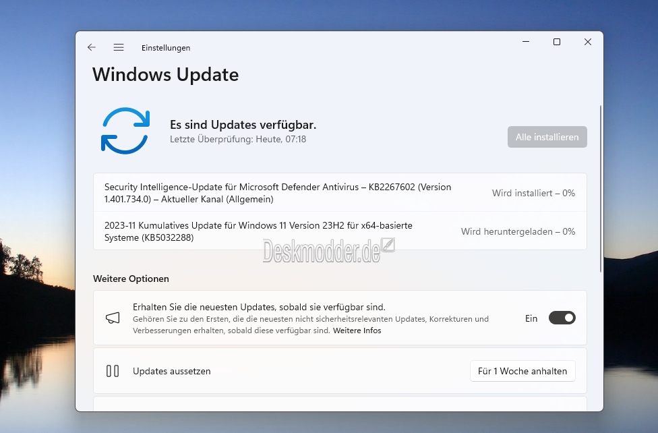Select the 2023-11 Kumulatives Update KB5032288 entry
The height and width of the screenshot is (433, 658).
coord(340,231)
